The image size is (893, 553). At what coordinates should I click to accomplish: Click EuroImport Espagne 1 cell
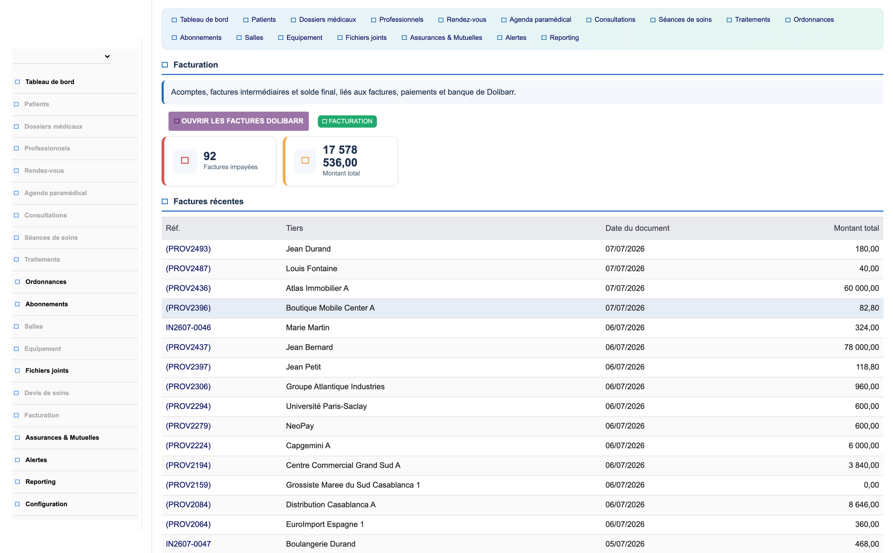325,525
